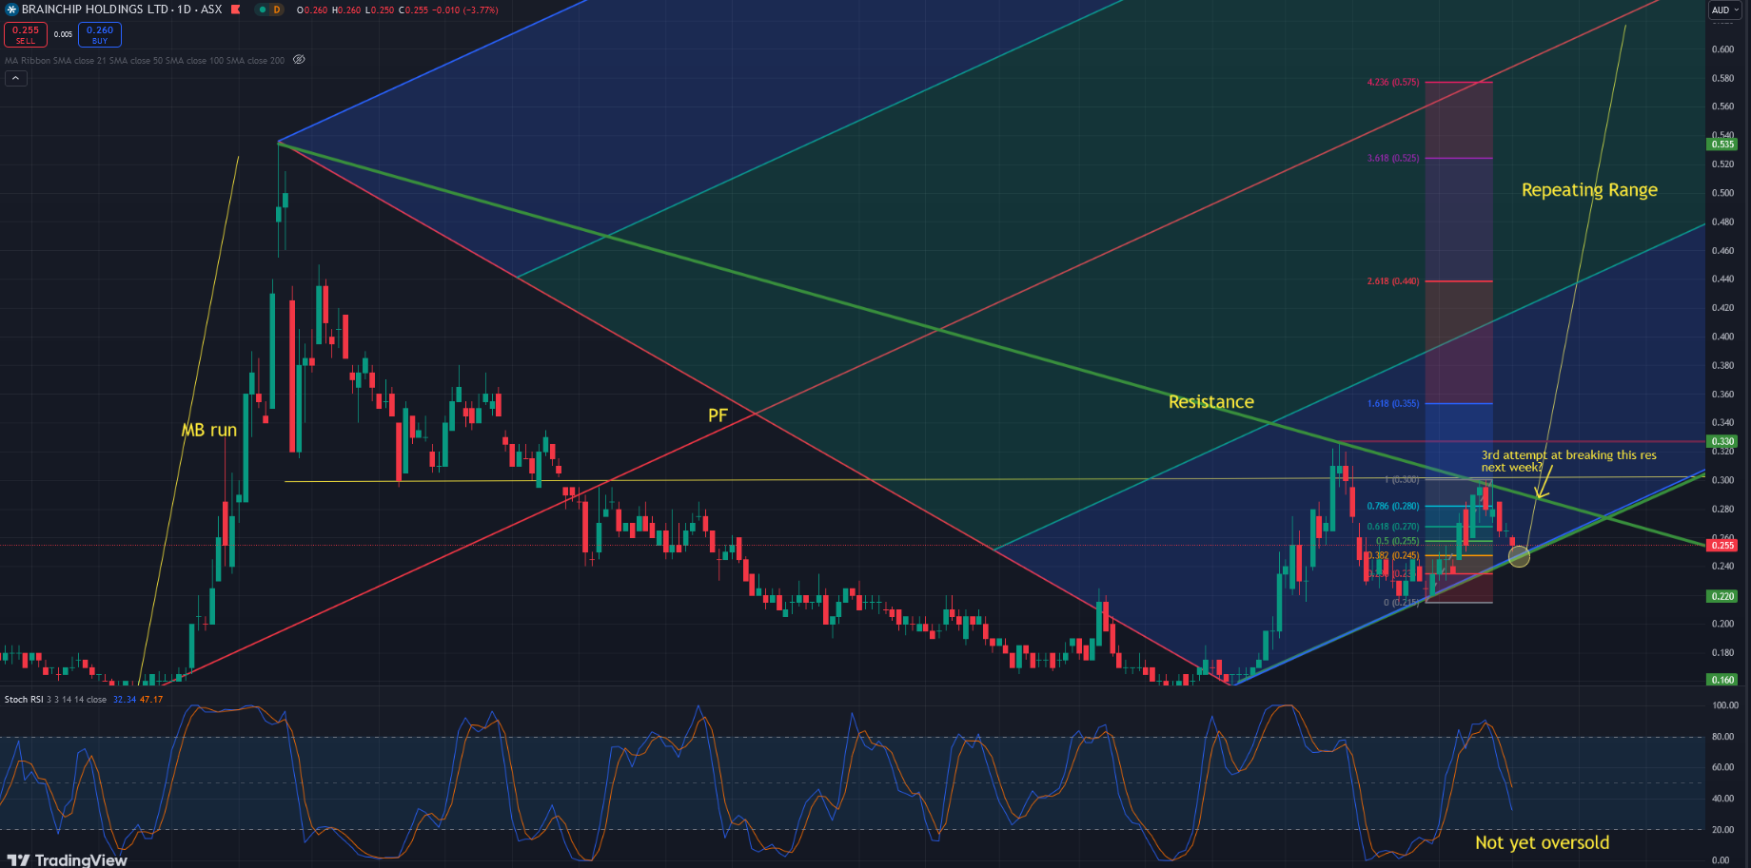
Task: Click the green 0.535 price label
Action: (x=1723, y=145)
